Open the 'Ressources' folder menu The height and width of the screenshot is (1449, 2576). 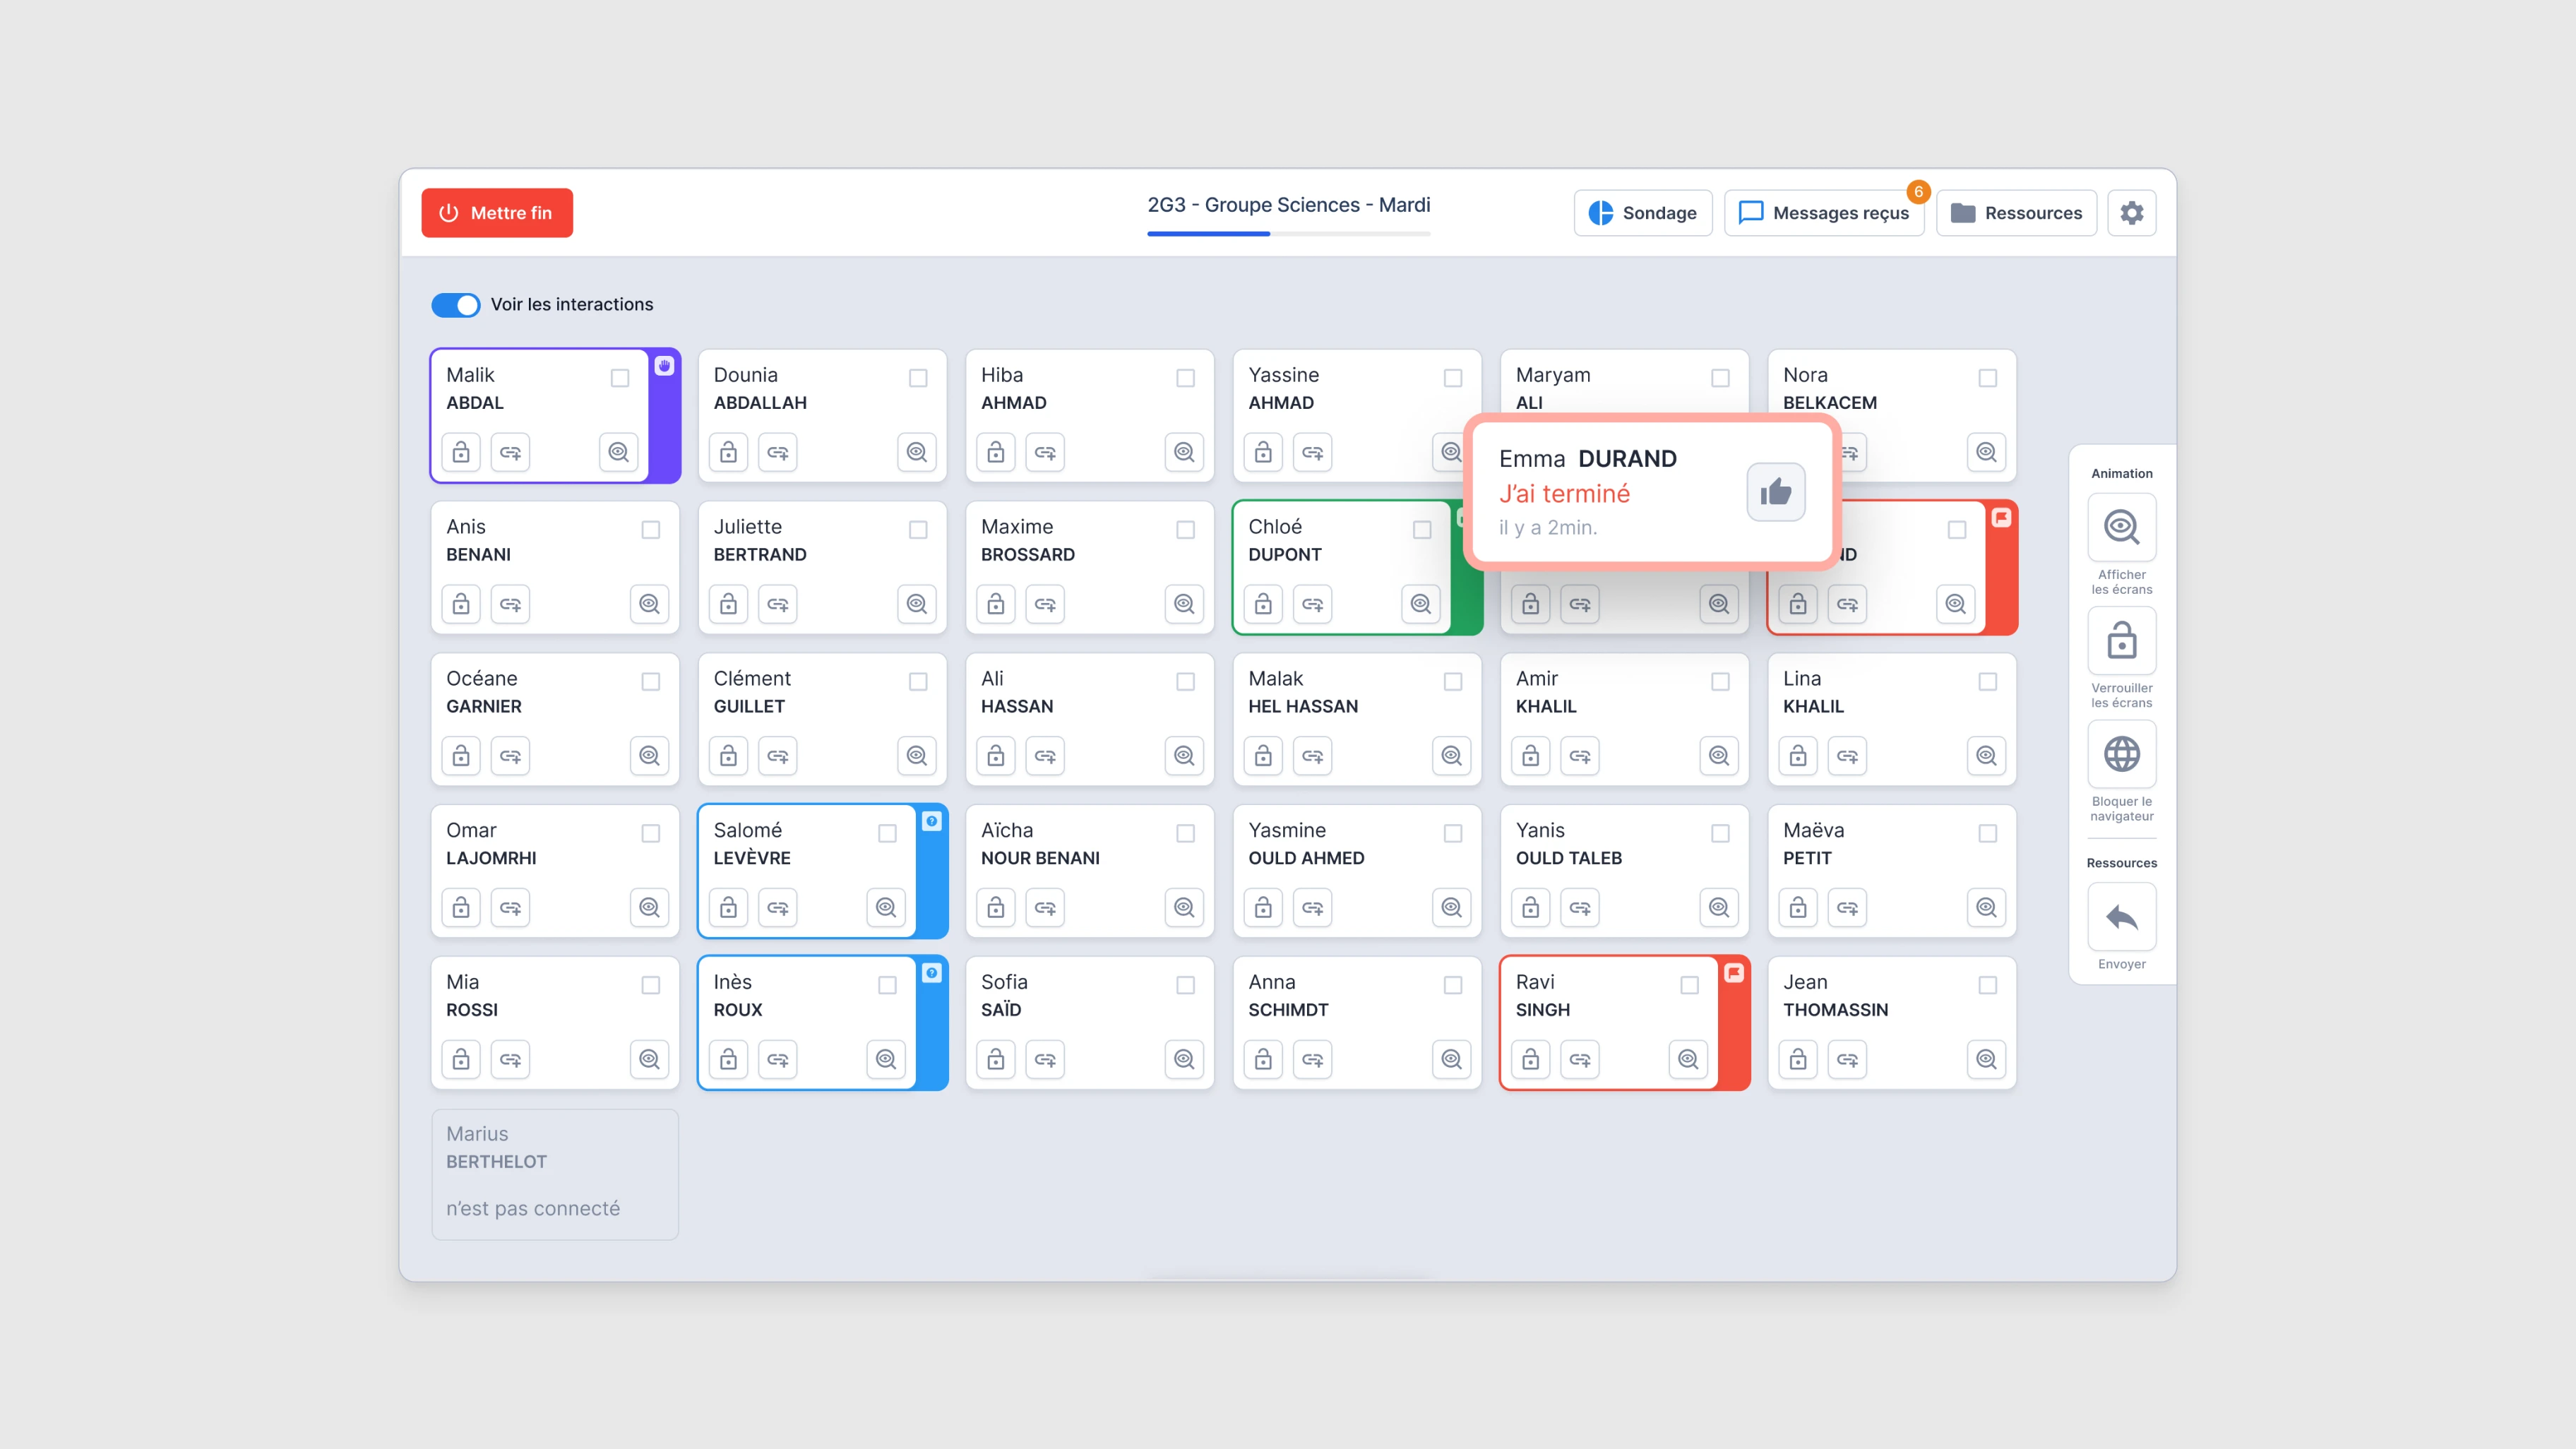tap(2016, 212)
